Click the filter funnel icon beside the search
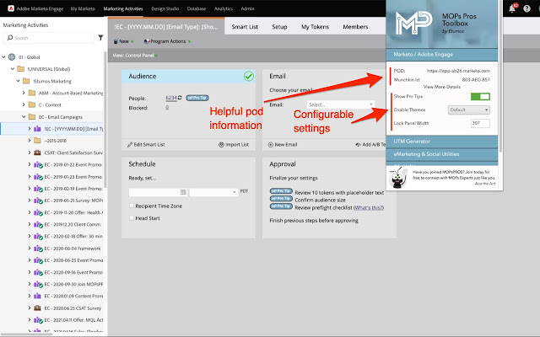 click(100, 37)
